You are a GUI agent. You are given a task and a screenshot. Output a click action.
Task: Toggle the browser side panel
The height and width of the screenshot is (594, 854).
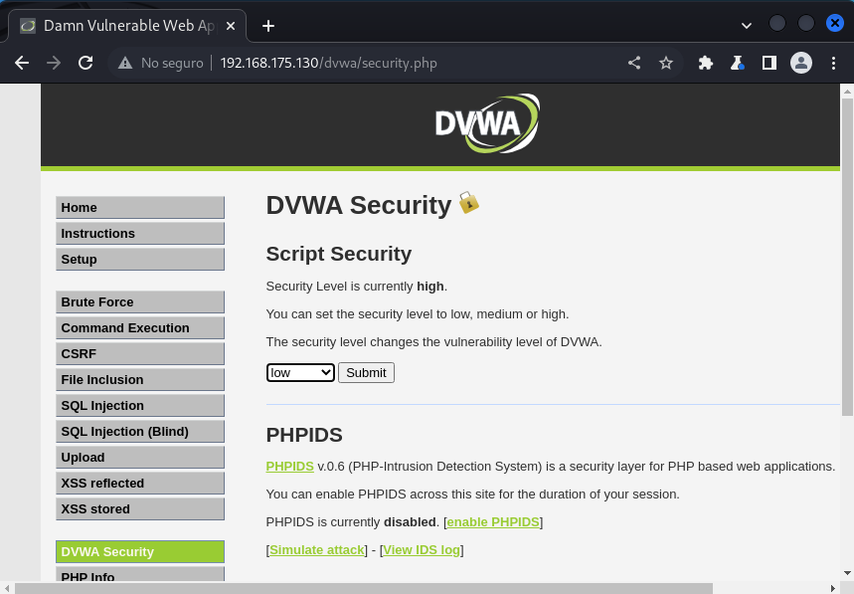tap(769, 63)
